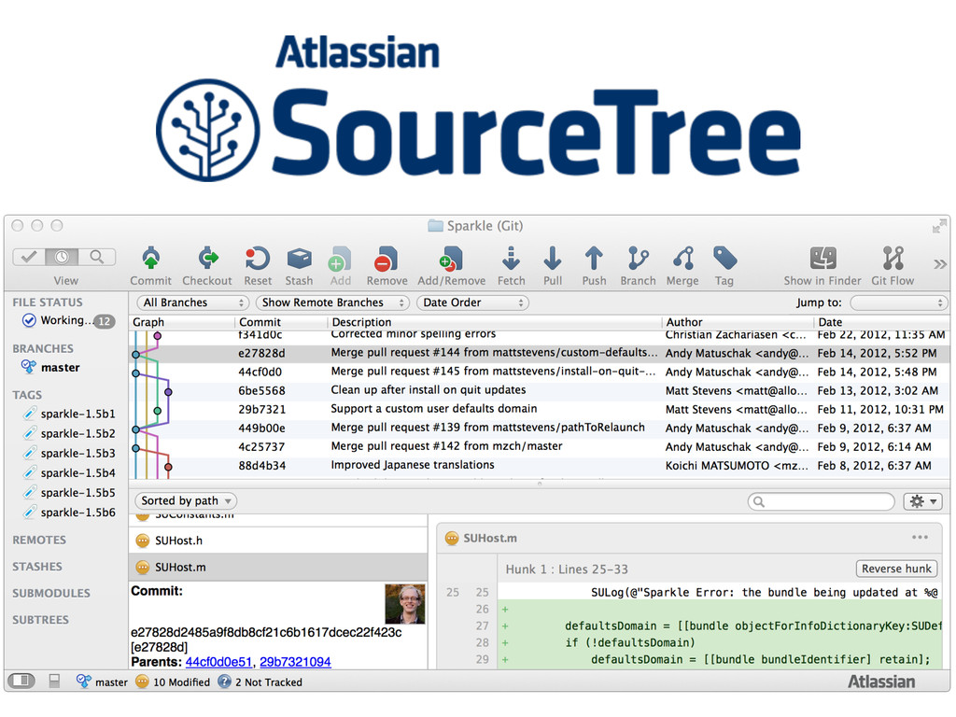The width and height of the screenshot is (956, 717).
Task: Select SUHost.h in file list
Action: [278, 541]
